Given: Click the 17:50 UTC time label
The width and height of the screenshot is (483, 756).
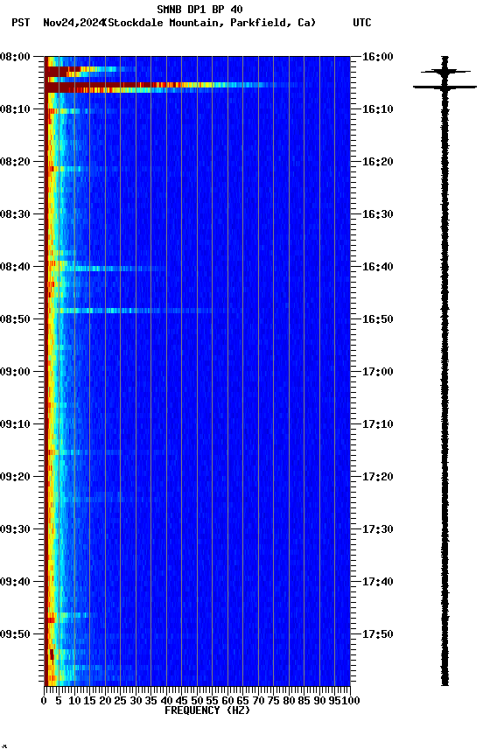Looking at the screenshot, I should (x=378, y=634).
